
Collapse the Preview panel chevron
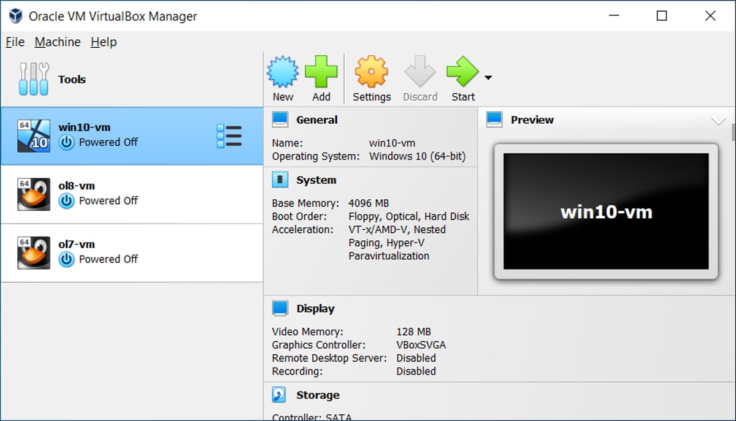click(719, 120)
